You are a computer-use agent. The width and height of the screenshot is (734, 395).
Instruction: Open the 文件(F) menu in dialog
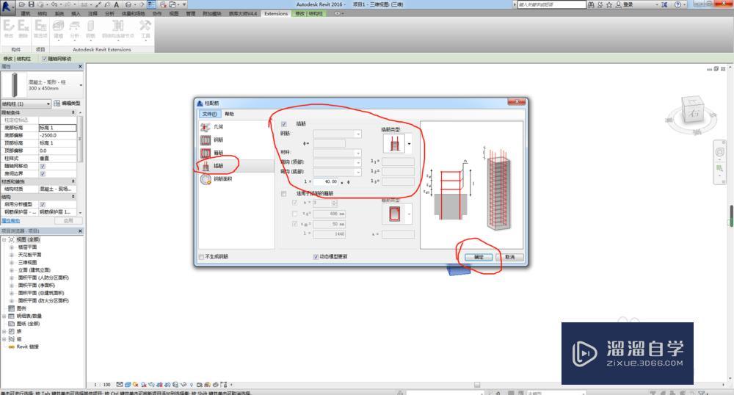click(210, 115)
